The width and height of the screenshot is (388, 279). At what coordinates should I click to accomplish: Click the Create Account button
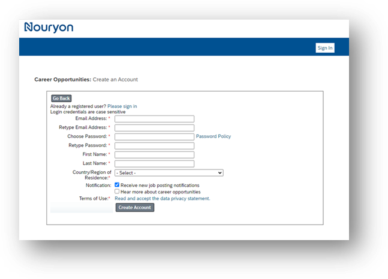click(134, 208)
